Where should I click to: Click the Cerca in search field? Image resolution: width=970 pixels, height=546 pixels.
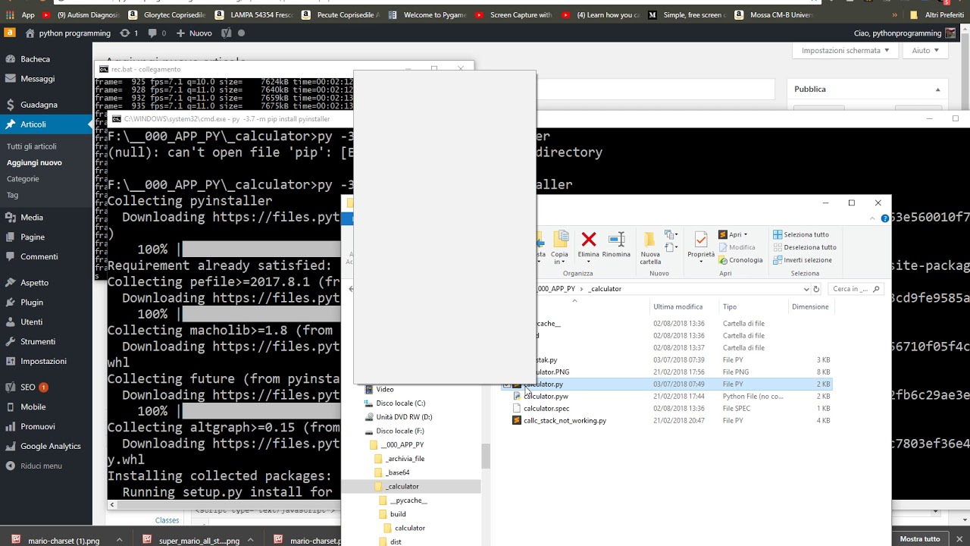click(856, 289)
